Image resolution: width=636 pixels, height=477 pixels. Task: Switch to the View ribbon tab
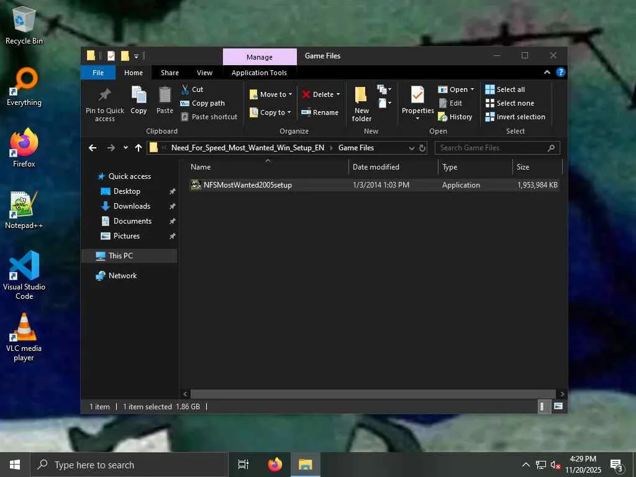[204, 73]
